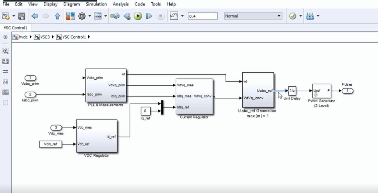Click the Fit to View palette icon
Image resolution: width=378 pixels, height=193 pixels.
5,61
